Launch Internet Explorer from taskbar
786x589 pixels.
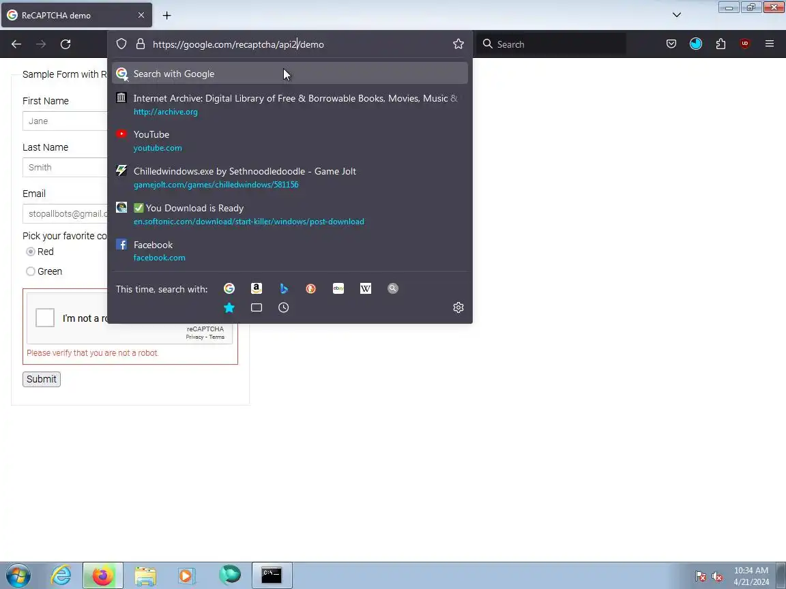pyautogui.click(x=61, y=575)
